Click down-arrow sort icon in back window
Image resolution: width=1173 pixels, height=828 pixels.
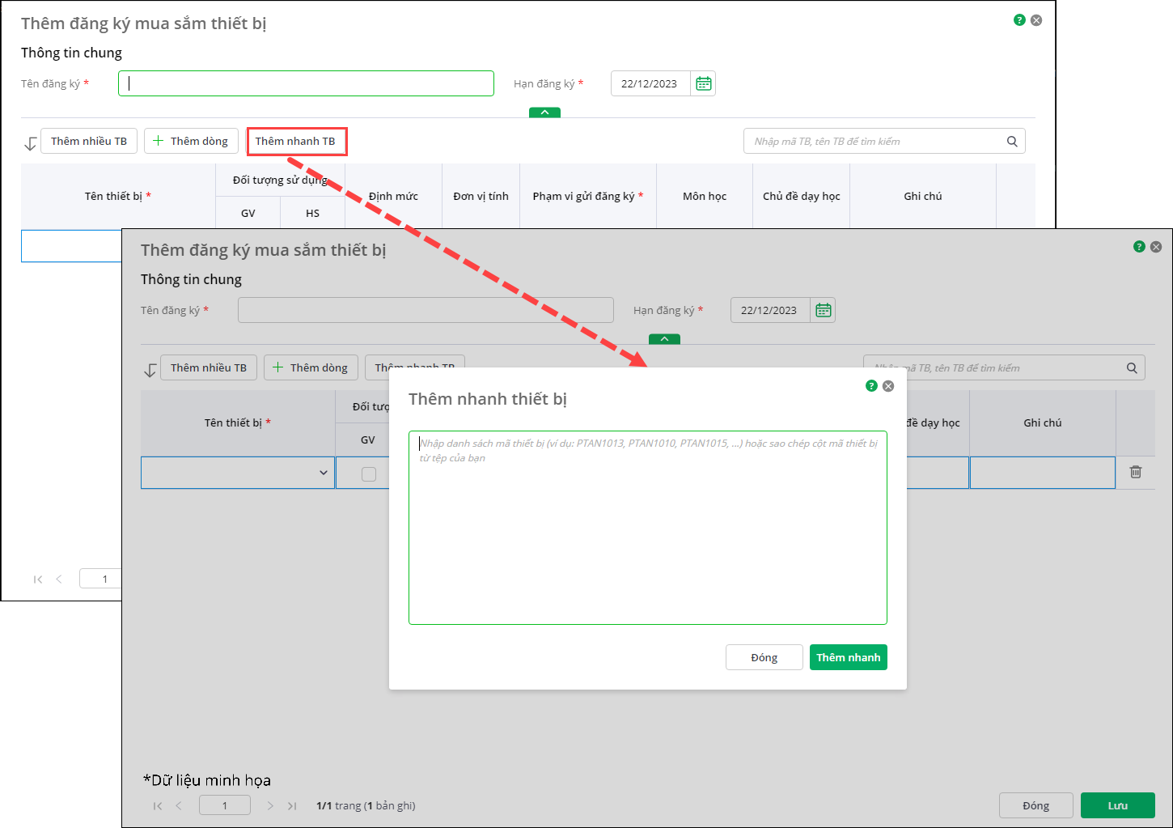pos(30,143)
